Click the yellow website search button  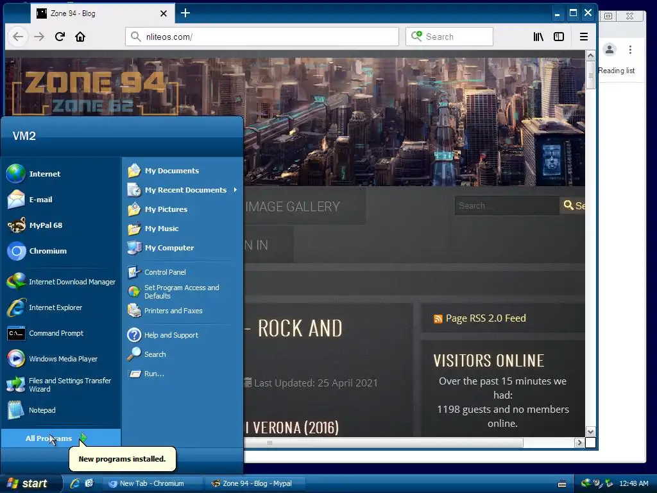(x=572, y=206)
